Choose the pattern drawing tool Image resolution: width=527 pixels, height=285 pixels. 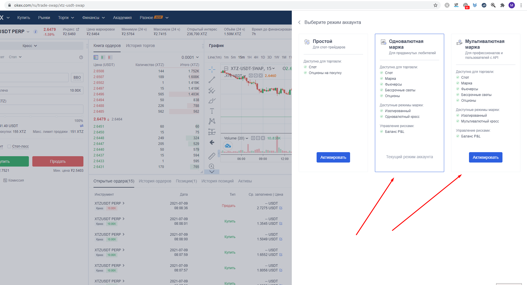[212, 121]
